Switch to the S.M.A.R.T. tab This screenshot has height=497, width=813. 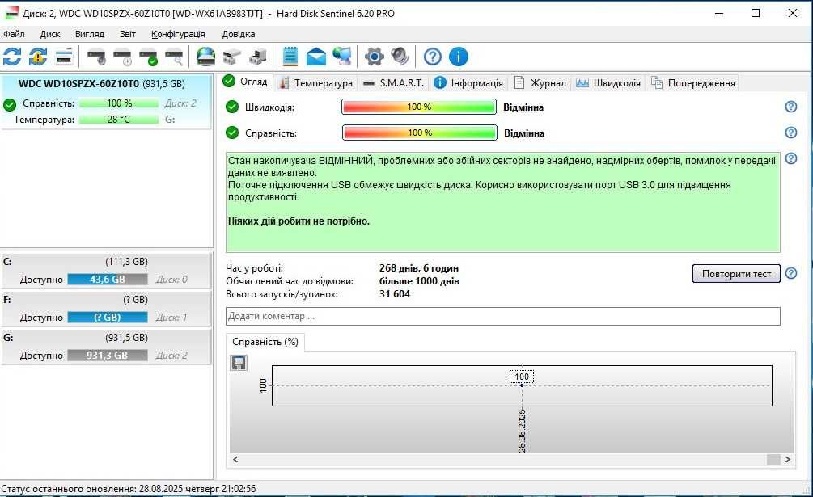click(x=393, y=82)
